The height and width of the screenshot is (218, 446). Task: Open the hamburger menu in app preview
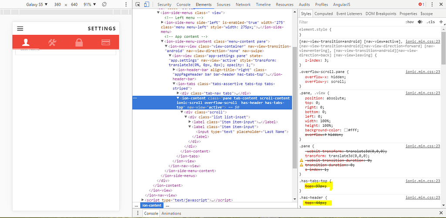tap(20, 29)
